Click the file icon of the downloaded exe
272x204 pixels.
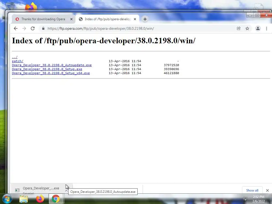[17, 190]
